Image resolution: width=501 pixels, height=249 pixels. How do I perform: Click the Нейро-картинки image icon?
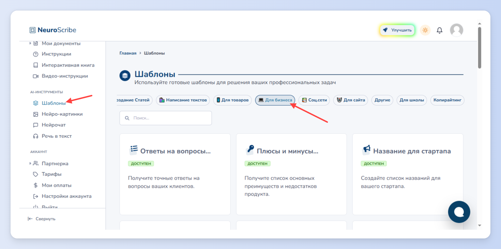click(x=35, y=114)
